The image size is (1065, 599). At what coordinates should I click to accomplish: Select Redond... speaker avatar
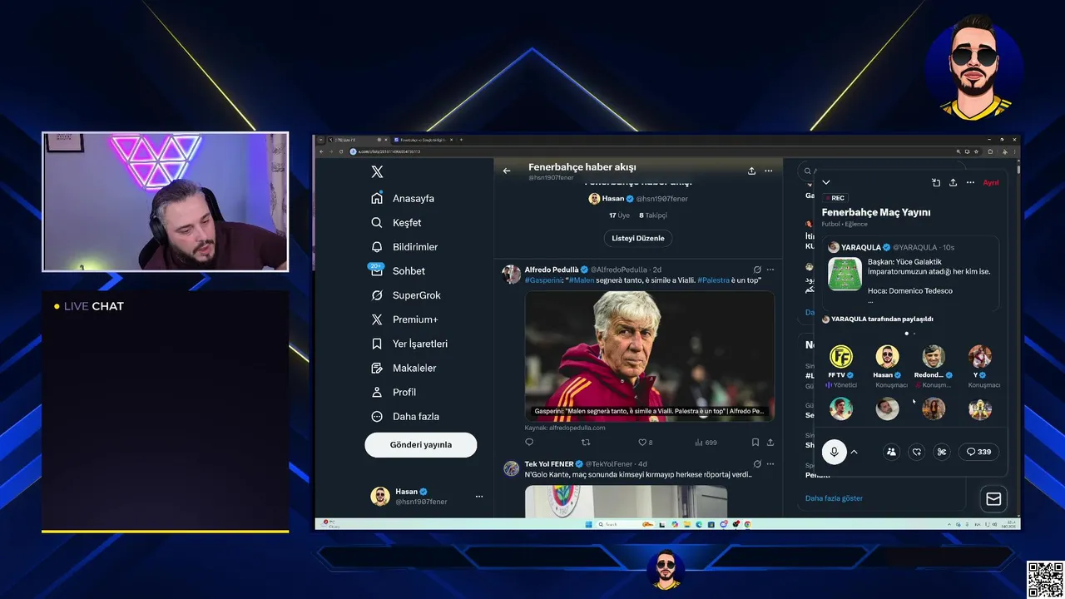(934, 357)
